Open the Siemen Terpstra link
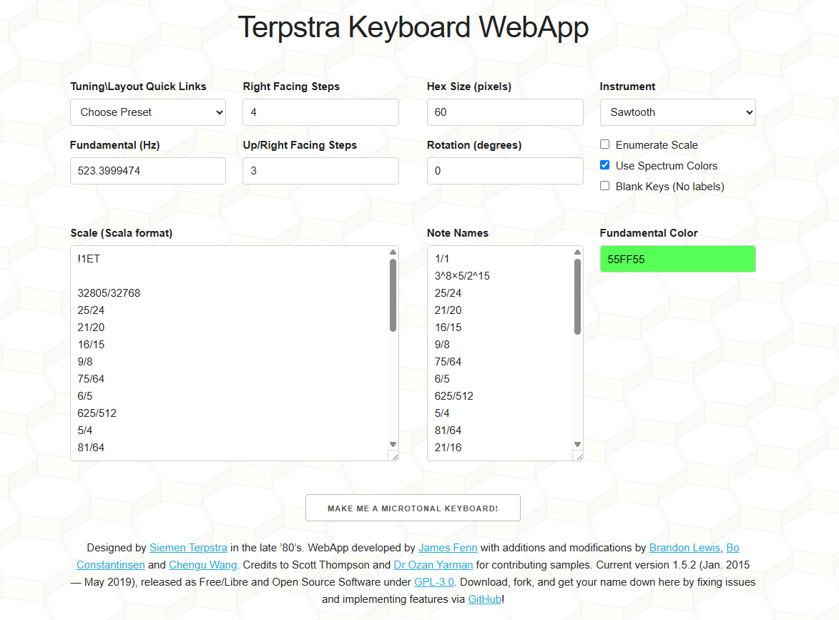Image resolution: width=839 pixels, height=620 pixels. click(188, 548)
